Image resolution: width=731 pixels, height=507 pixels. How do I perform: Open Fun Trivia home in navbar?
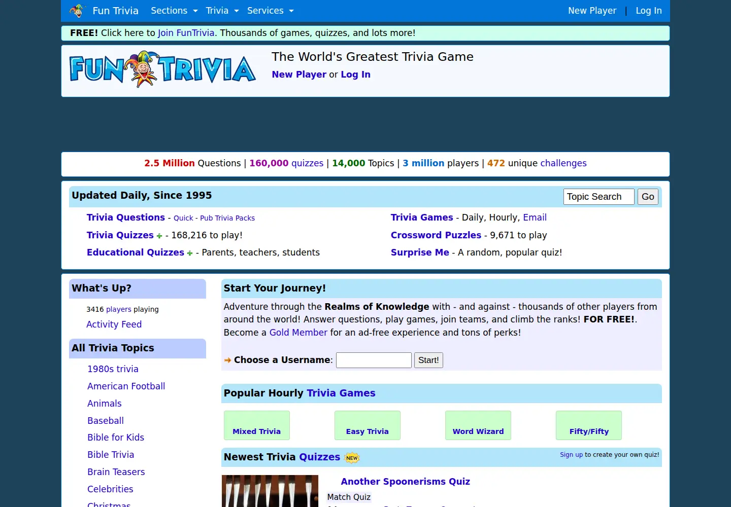(115, 11)
